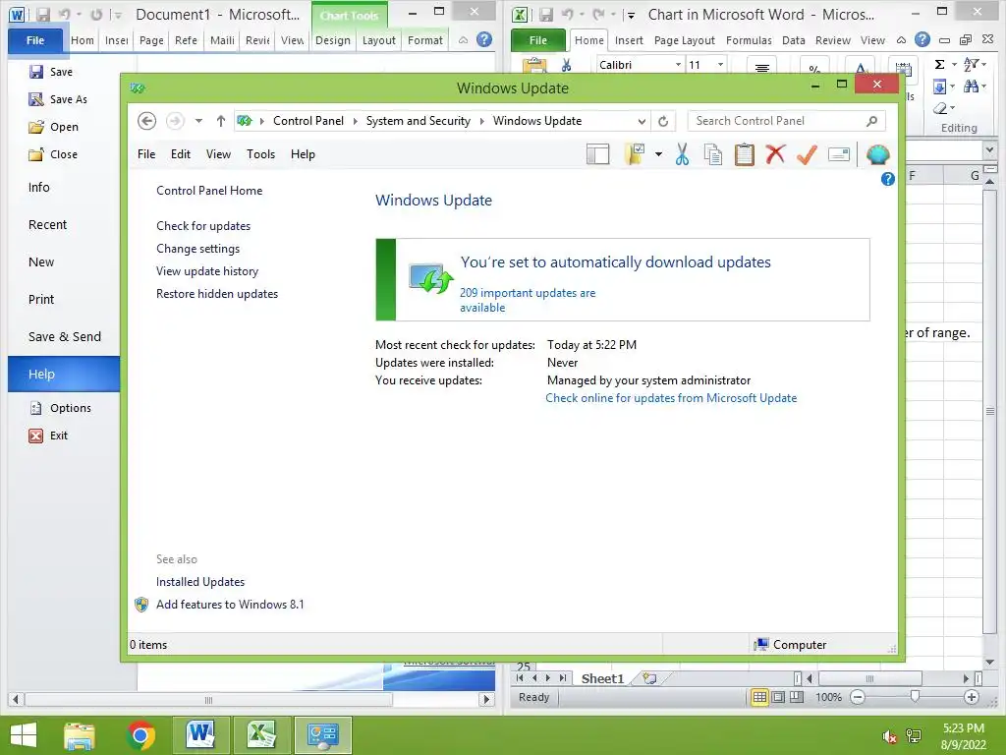Image resolution: width=1006 pixels, height=755 pixels.
Task: Select Help in Word backstage menu
Action: (64, 374)
